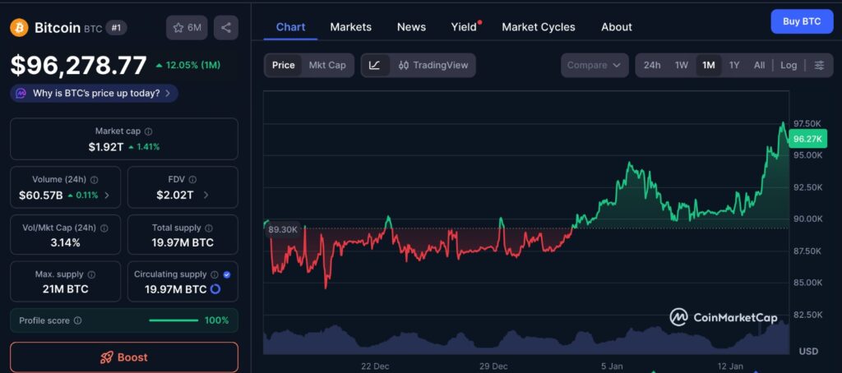Click the Profile score progress bar
Screen dimensions: 842x373
click(173, 320)
